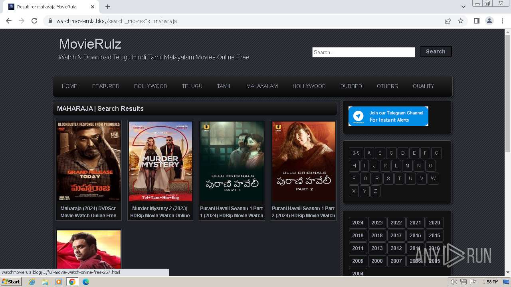Close the MovieRulz tab
This screenshot has height=287, width=511.
point(93,7)
